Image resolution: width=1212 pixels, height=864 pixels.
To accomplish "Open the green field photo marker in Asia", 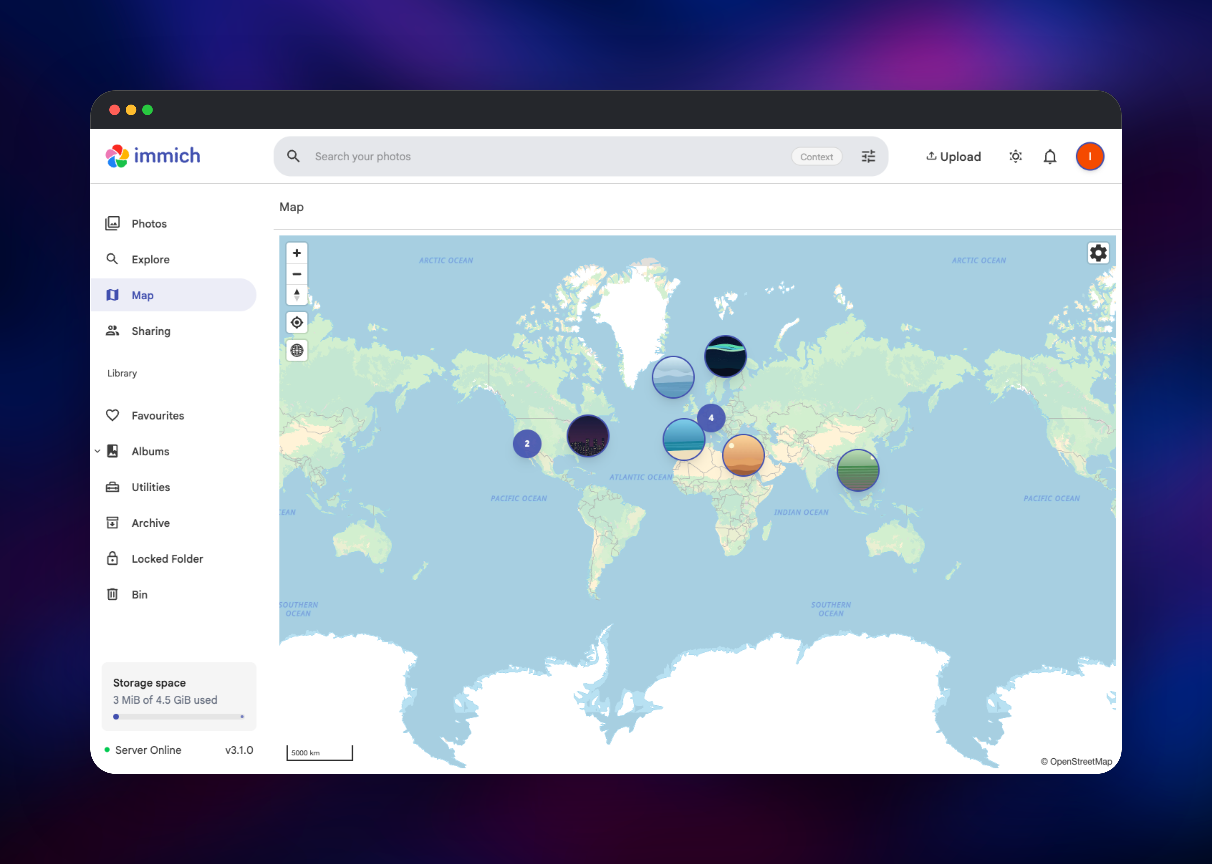I will tap(858, 470).
